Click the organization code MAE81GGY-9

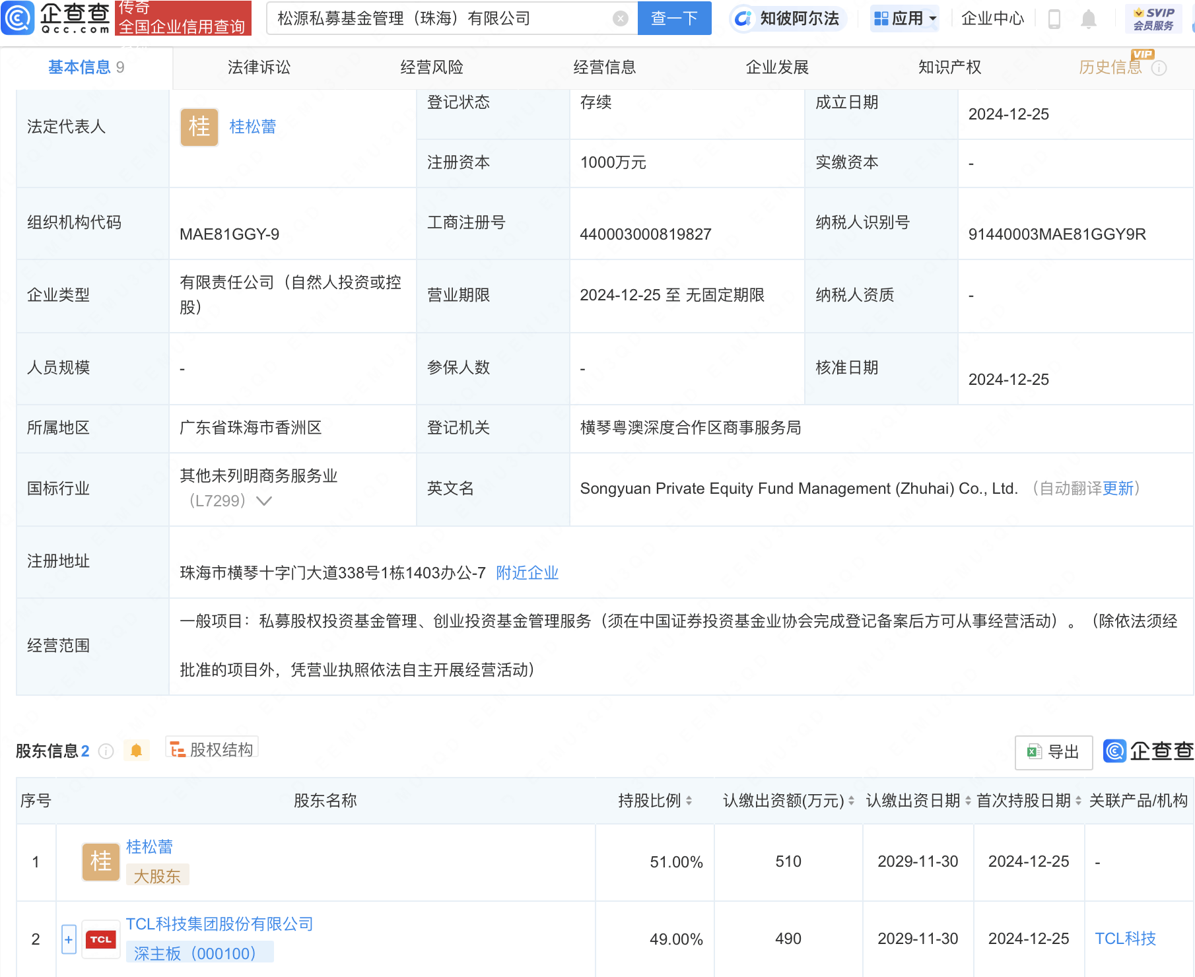(x=229, y=234)
